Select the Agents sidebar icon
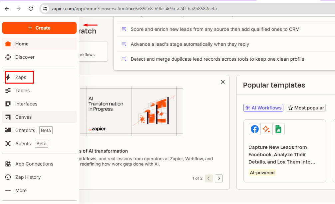The image size is (335, 204). (x=8, y=144)
